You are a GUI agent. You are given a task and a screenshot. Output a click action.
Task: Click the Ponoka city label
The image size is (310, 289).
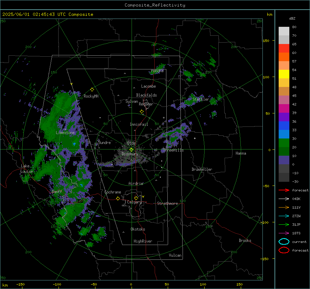[157, 71]
